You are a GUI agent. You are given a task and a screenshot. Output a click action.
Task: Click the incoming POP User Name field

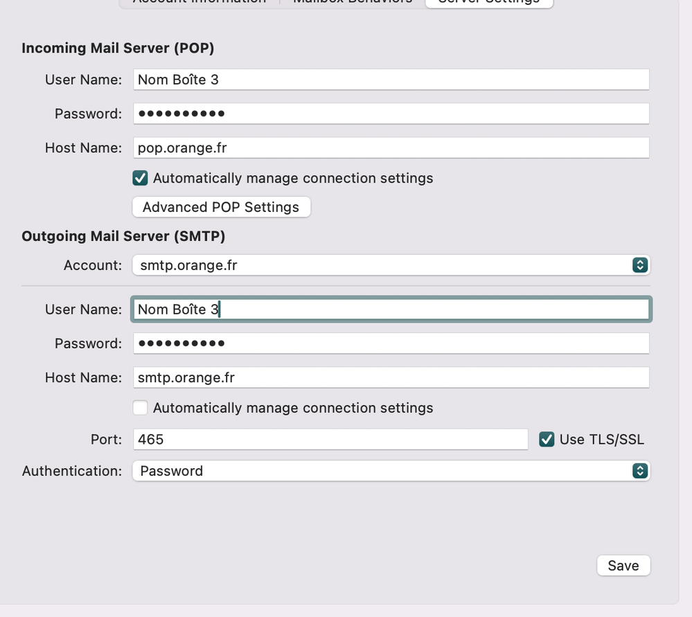tap(391, 80)
